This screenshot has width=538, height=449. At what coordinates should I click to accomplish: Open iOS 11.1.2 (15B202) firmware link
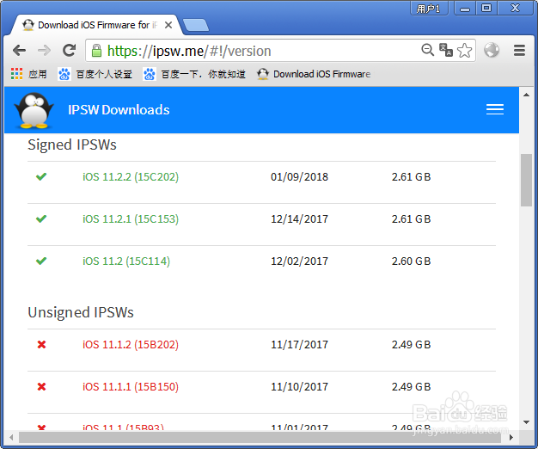131,345
